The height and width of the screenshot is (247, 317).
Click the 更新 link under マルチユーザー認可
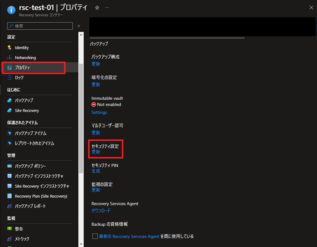pyautogui.click(x=96, y=133)
